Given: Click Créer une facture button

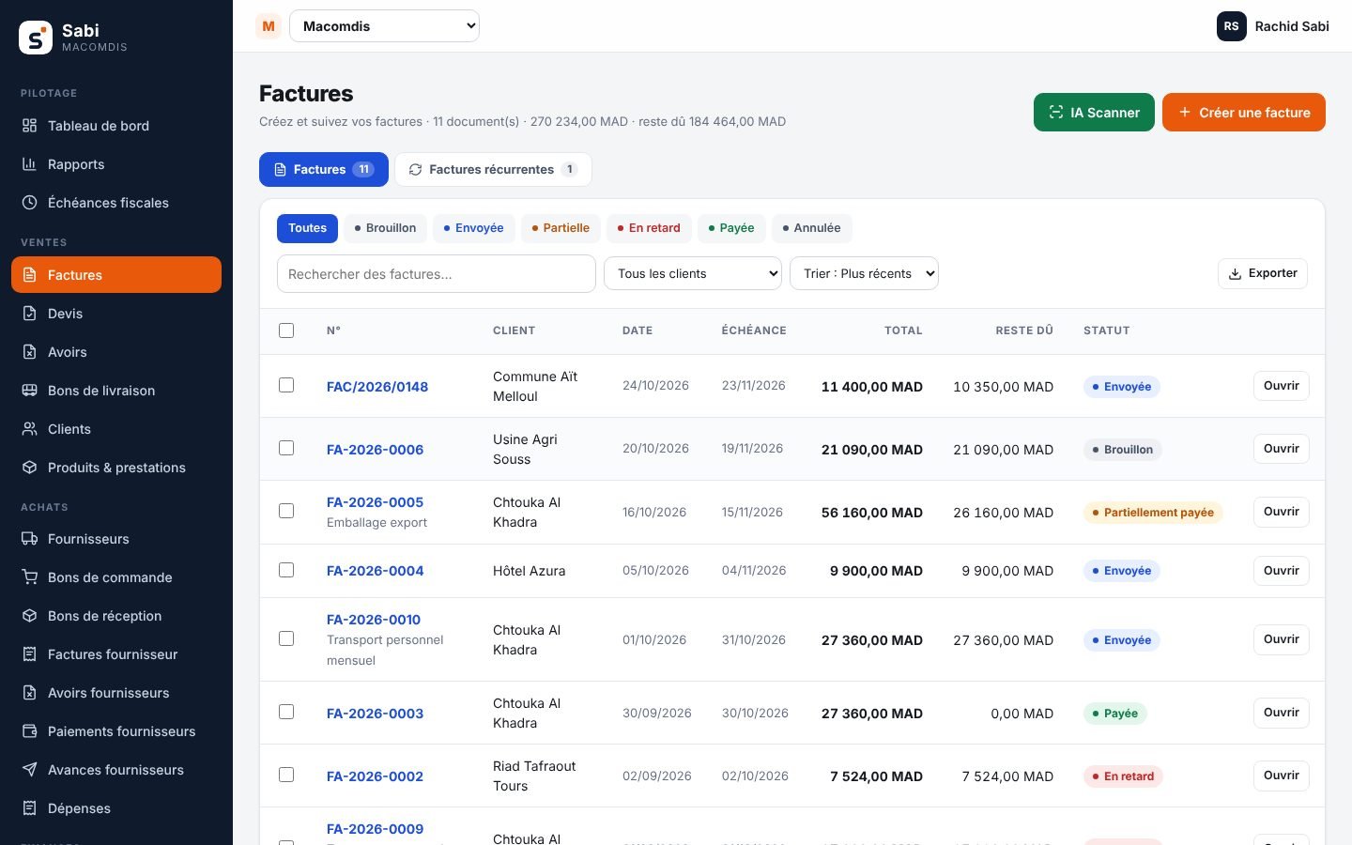Looking at the screenshot, I should [1244, 113].
